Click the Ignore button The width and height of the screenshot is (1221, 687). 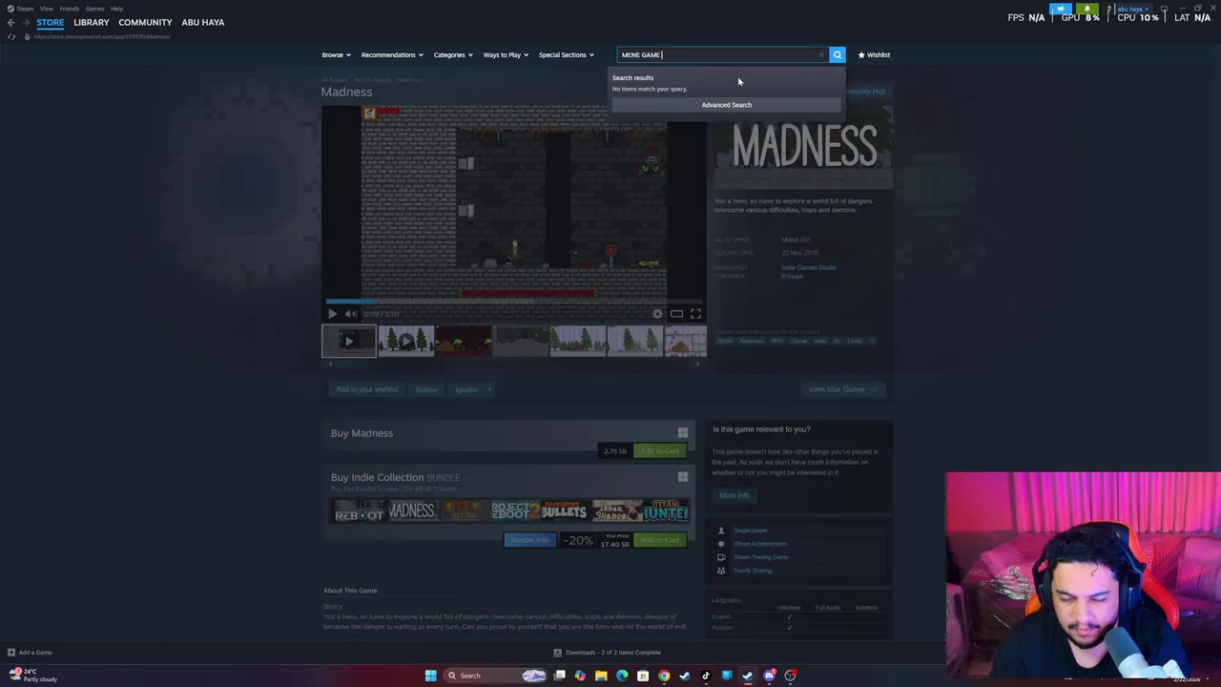pos(466,389)
